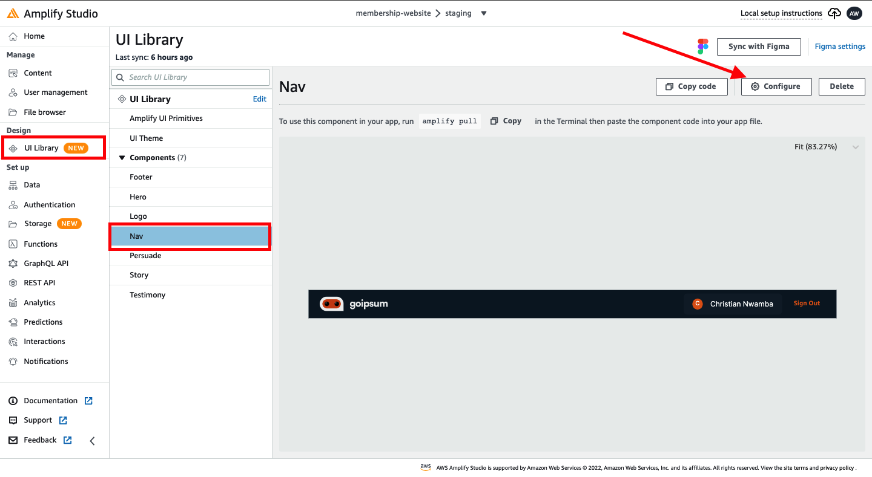The height and width of the screenshot is (477, 872).
Task: Click the Support chat icon
Action: [x=13, y=420]
